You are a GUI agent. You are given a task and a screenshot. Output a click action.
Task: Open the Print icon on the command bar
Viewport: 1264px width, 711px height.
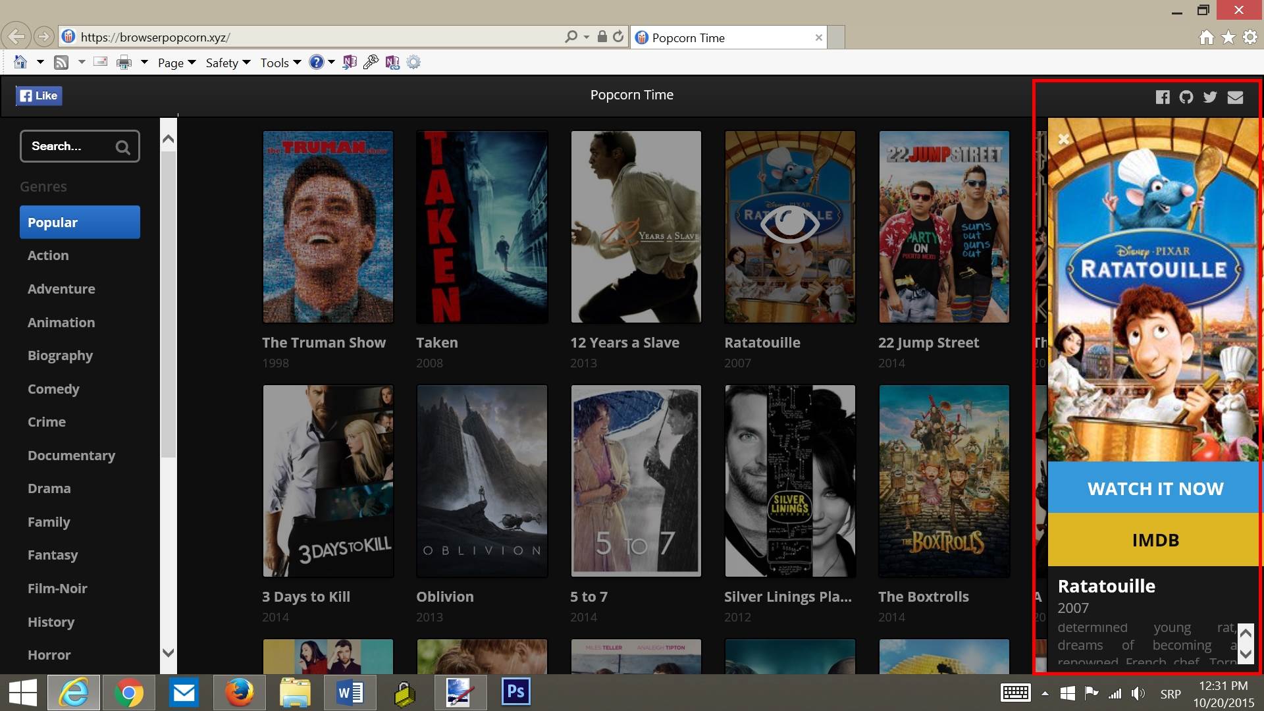tap(124, 62)
